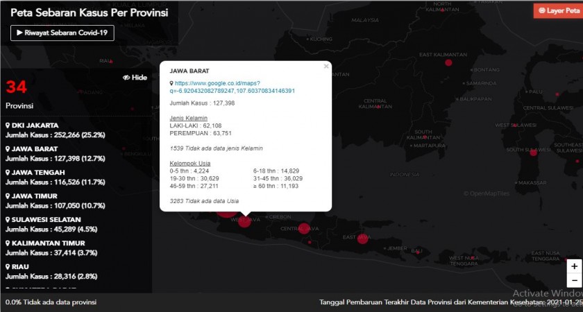The height and width of the screenshot is (312, 583).
Task: Click the Provinsi label under the count
Action: (x=19, y=106)
